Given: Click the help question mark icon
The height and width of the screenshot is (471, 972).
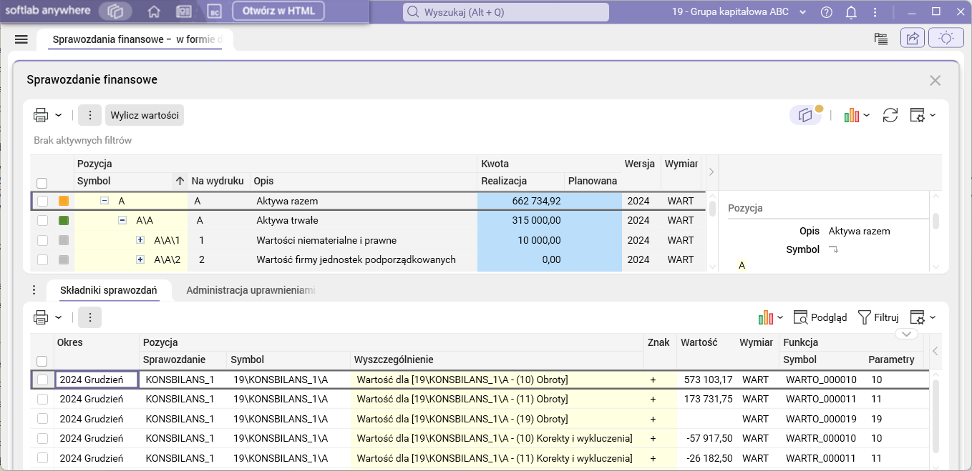Looking at the screenshot, I should point(827,12).
